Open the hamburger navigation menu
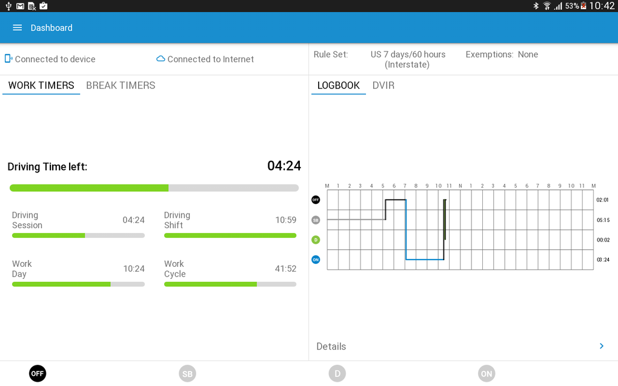618x386 pixels. click(17, 28)
